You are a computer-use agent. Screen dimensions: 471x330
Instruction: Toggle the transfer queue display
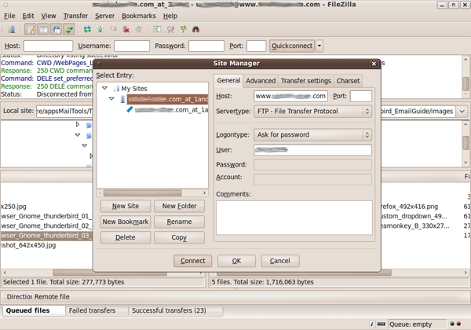69,29
